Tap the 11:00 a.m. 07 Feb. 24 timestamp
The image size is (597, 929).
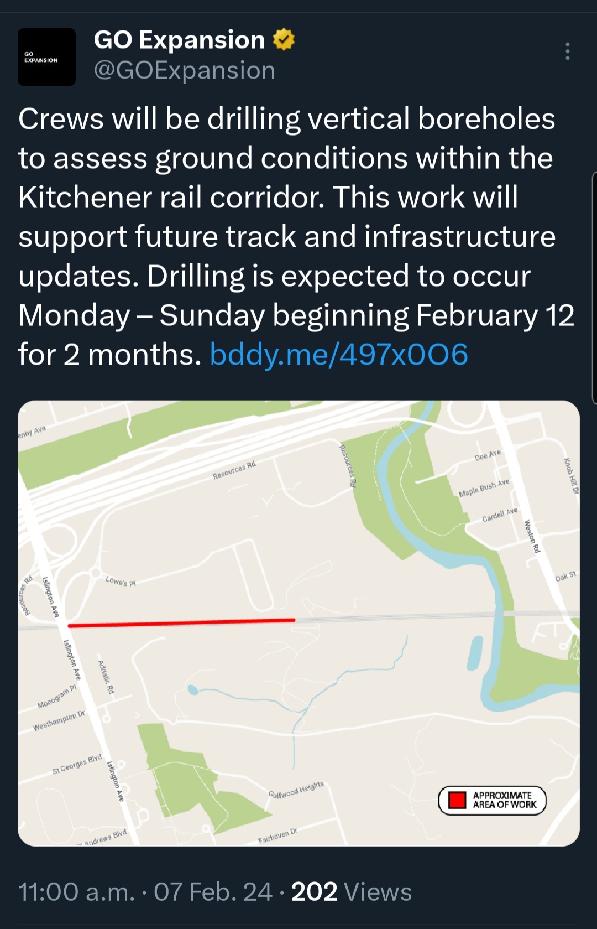[x=145, y=892]
